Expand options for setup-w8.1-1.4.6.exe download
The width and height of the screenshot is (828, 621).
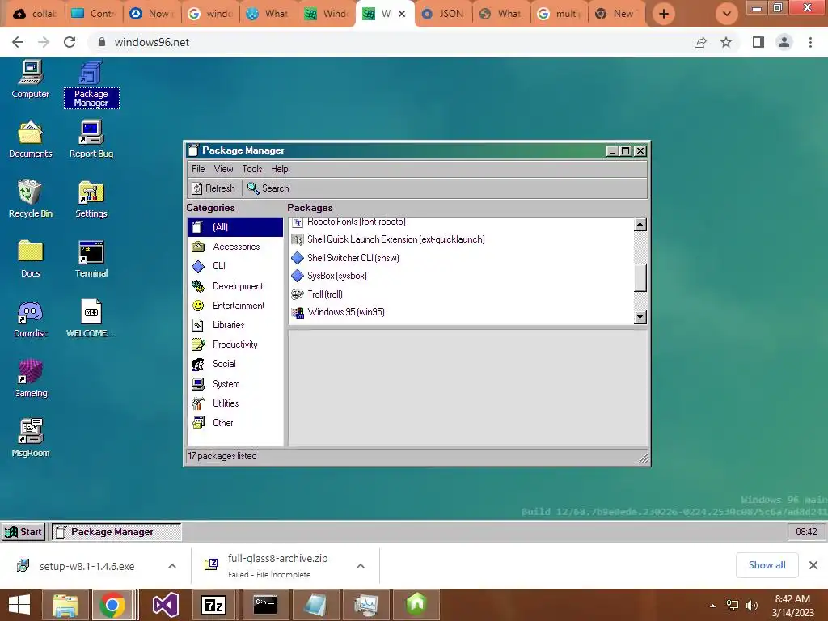172,566
